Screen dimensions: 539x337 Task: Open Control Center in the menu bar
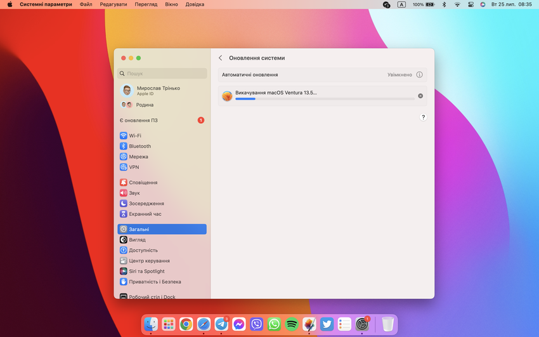click(471, 4)
